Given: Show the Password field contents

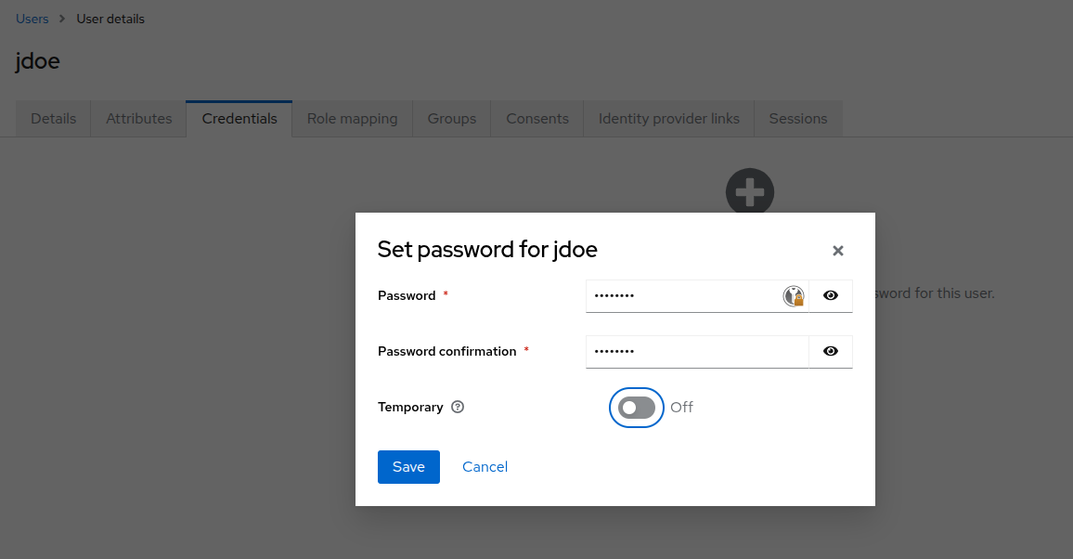Looking at the screenshot, I should 831,296.
